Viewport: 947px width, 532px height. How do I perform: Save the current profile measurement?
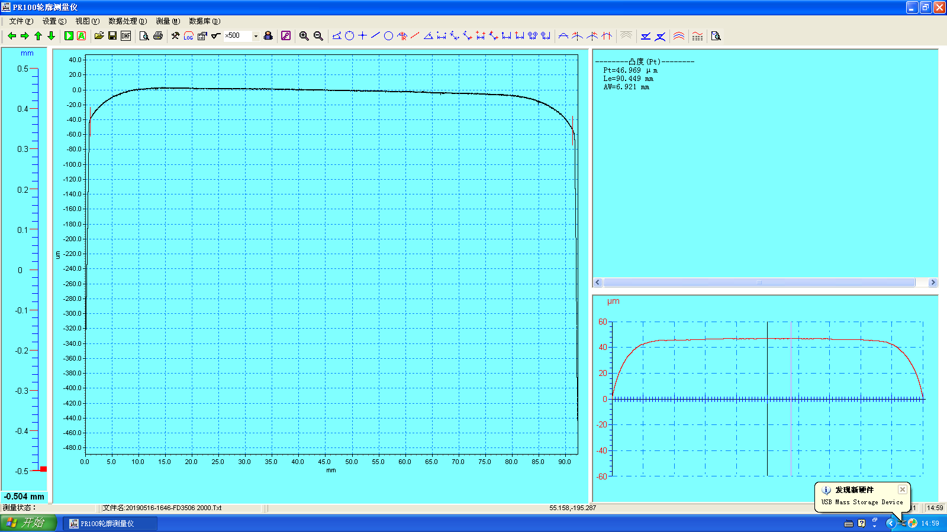[x=112, y=36]
